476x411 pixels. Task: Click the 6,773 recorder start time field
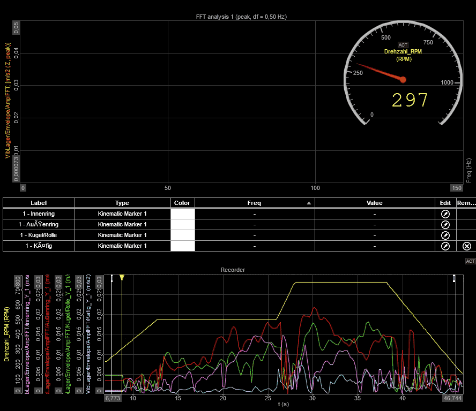coord(113,399)
